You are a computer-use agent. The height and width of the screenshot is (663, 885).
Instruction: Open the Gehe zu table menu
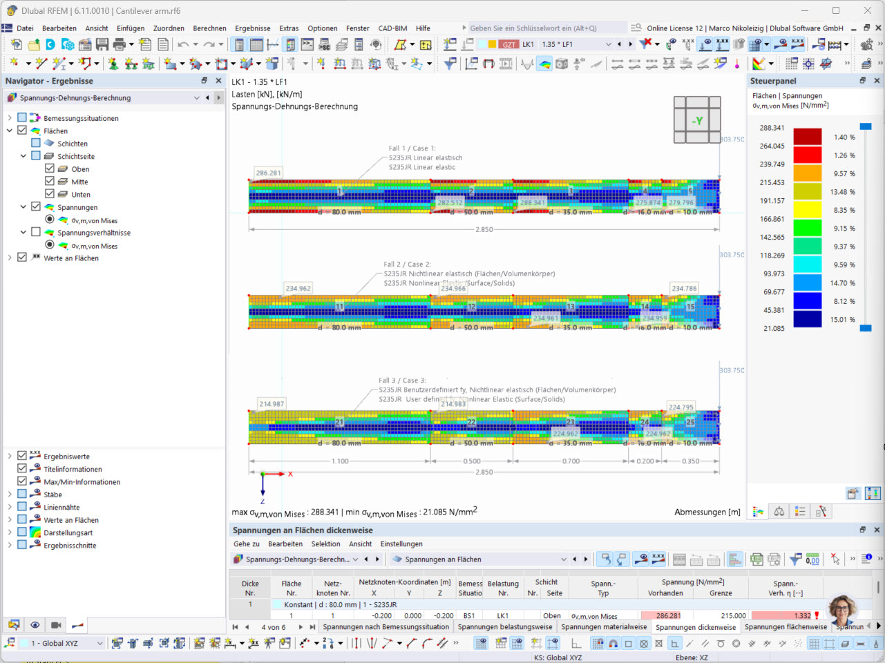pos(247,544)
